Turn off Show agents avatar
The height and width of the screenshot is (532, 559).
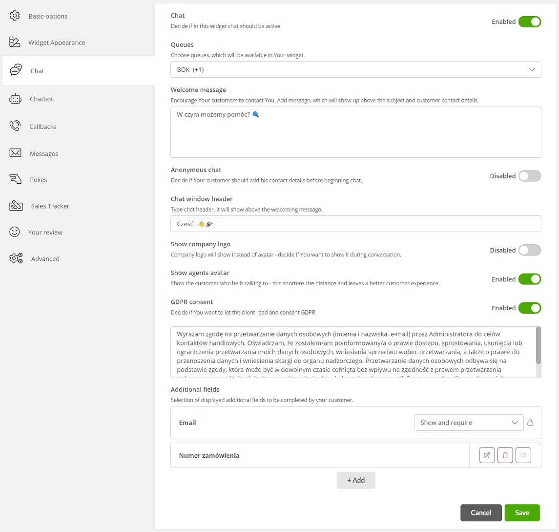pos(530,279)
